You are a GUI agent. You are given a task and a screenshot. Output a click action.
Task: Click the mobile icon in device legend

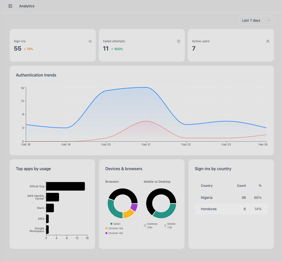[x=165, y=225]
